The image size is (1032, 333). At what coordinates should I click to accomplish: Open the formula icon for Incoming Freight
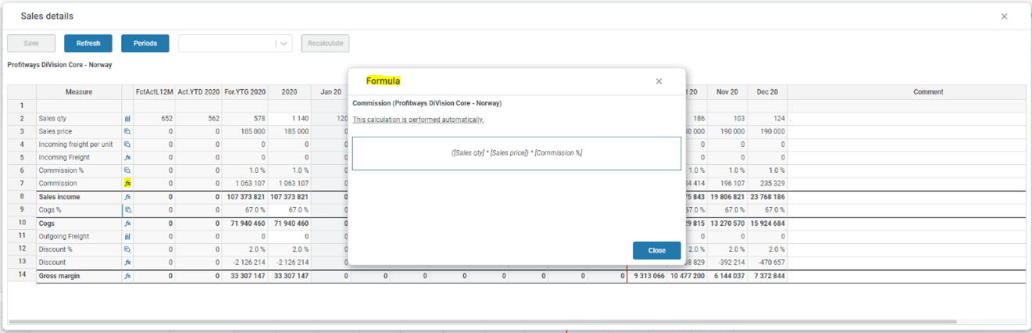[x=127, y=158]
